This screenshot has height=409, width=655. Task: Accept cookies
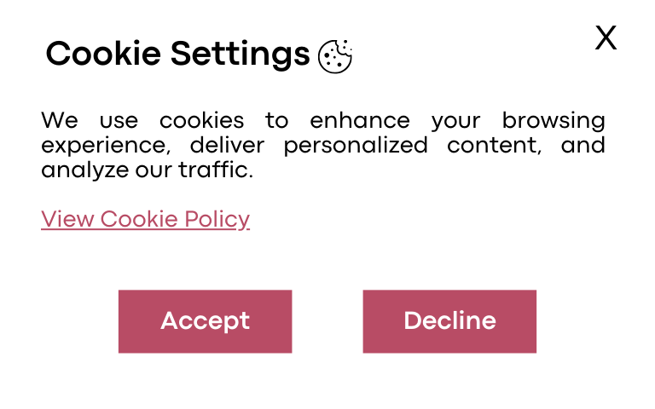pos(205,321)
